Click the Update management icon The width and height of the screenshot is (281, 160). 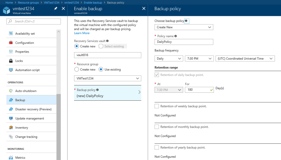(x=11, y=118)
